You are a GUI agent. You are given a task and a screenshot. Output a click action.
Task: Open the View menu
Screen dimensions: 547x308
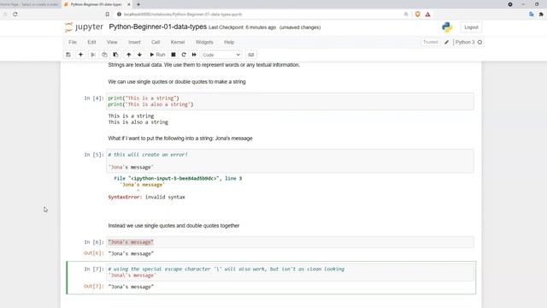coord(112,42)
